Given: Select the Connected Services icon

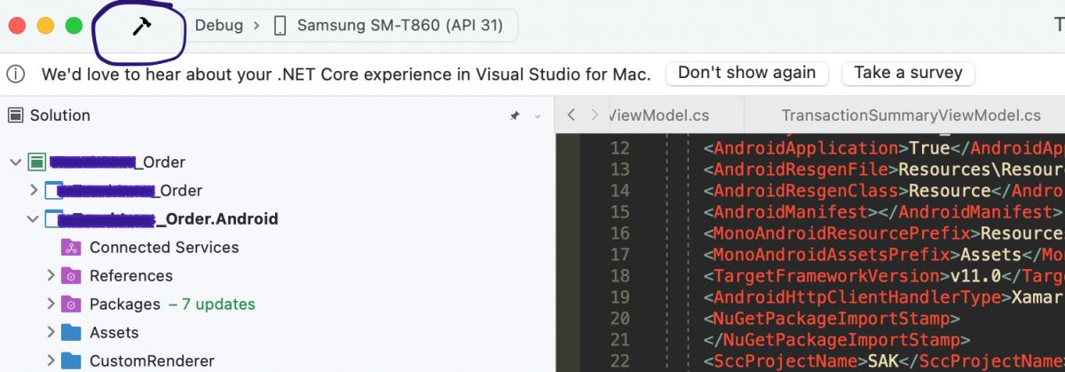Looking at the screenshot, I should click(71, 247).
